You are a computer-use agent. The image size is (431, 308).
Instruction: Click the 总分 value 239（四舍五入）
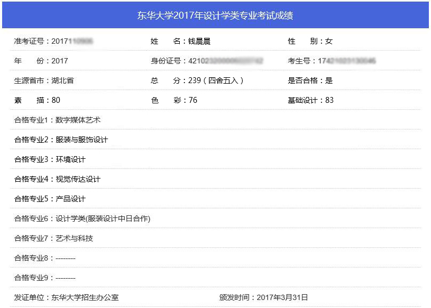pos(216,80)
